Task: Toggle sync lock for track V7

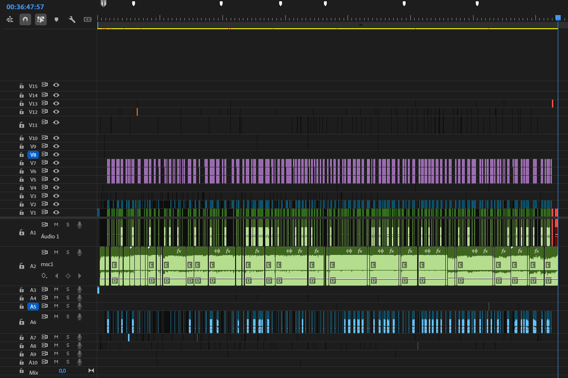Action: pos(45,162)
